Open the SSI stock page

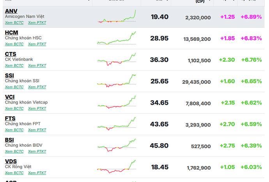click(10, 75)
